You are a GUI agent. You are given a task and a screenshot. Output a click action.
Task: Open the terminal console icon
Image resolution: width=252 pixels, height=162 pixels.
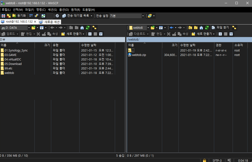pos(31,16)
